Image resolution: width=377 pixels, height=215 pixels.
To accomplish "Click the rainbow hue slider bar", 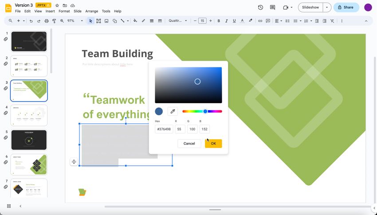I will [202, 111].
